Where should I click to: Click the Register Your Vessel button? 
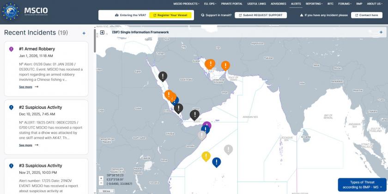[x=170, y=15]
